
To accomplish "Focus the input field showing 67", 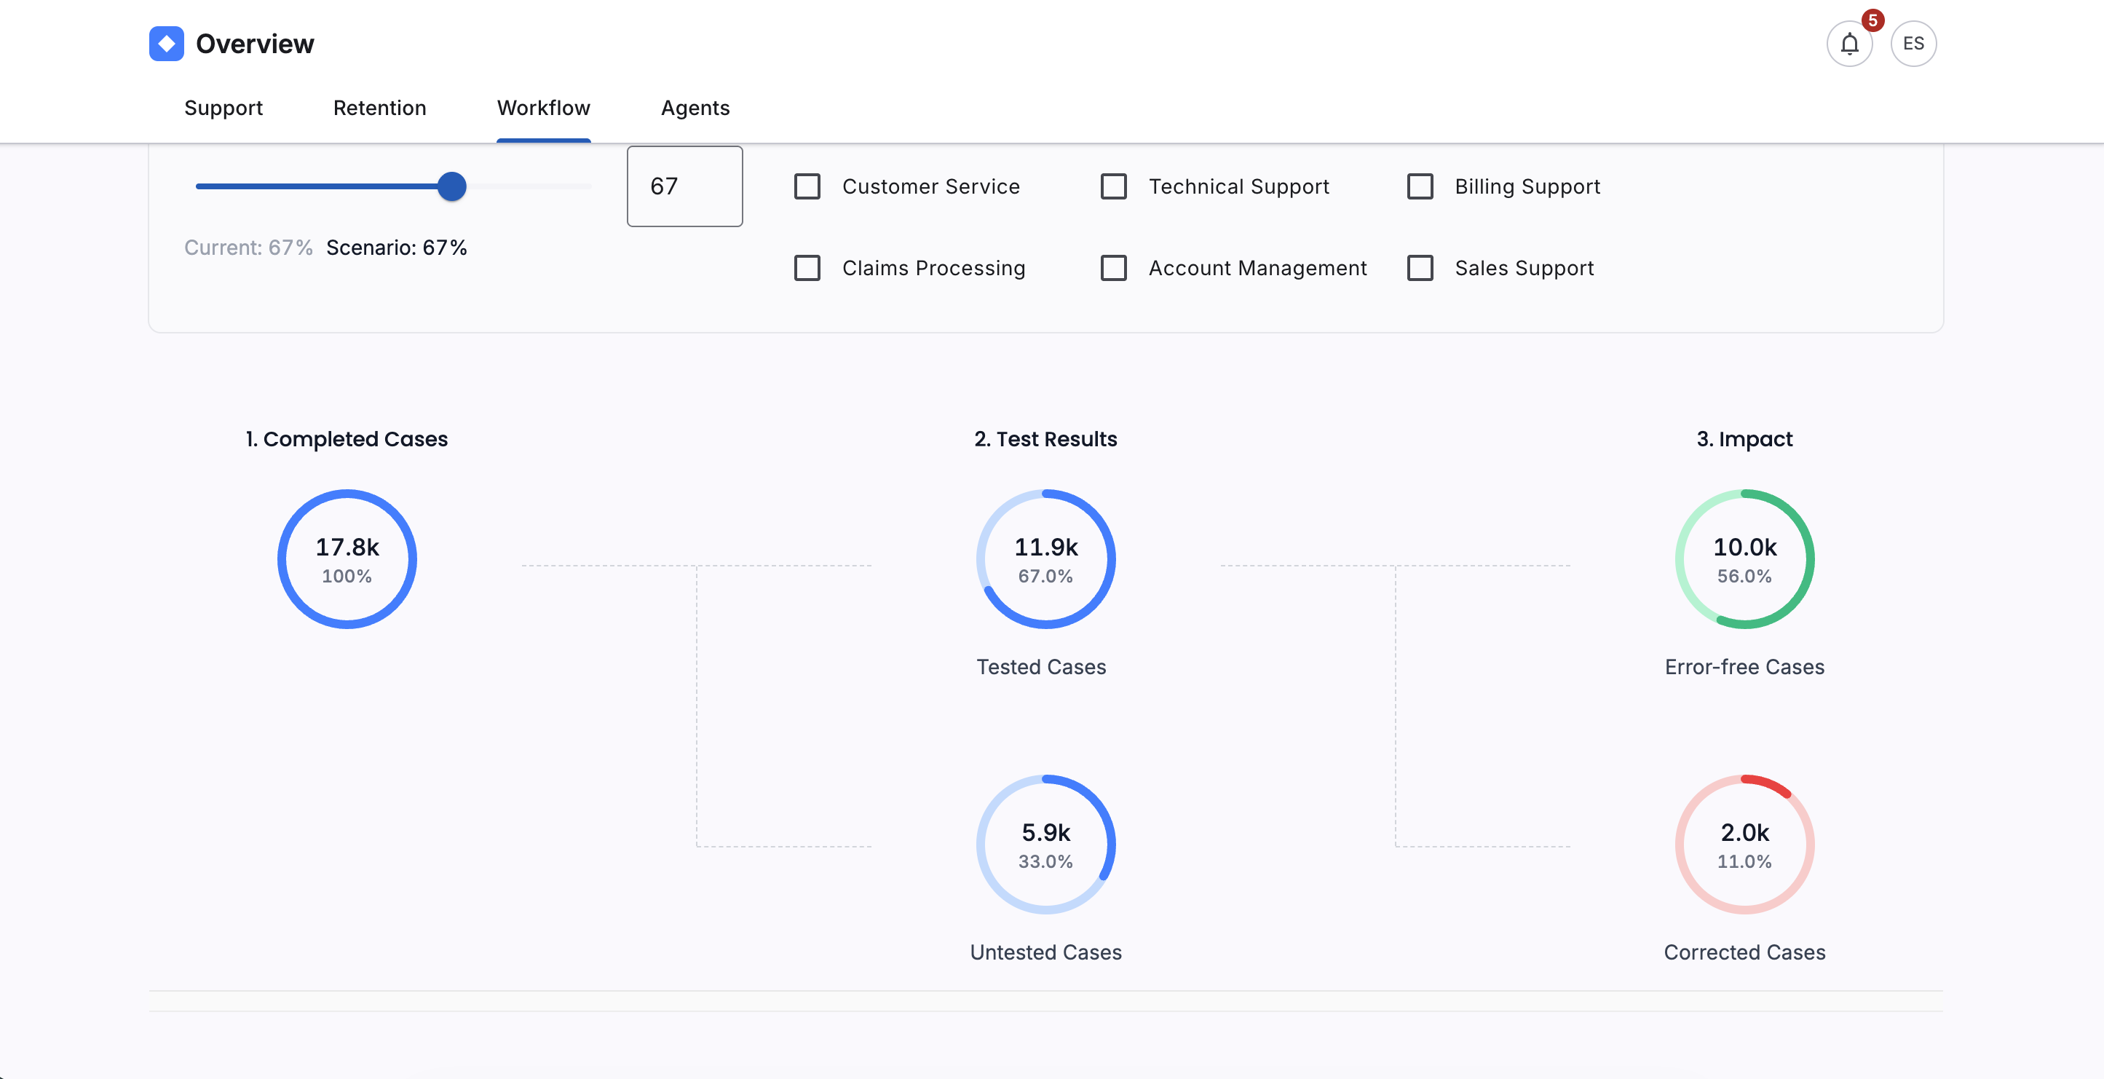I will [684, 187].
